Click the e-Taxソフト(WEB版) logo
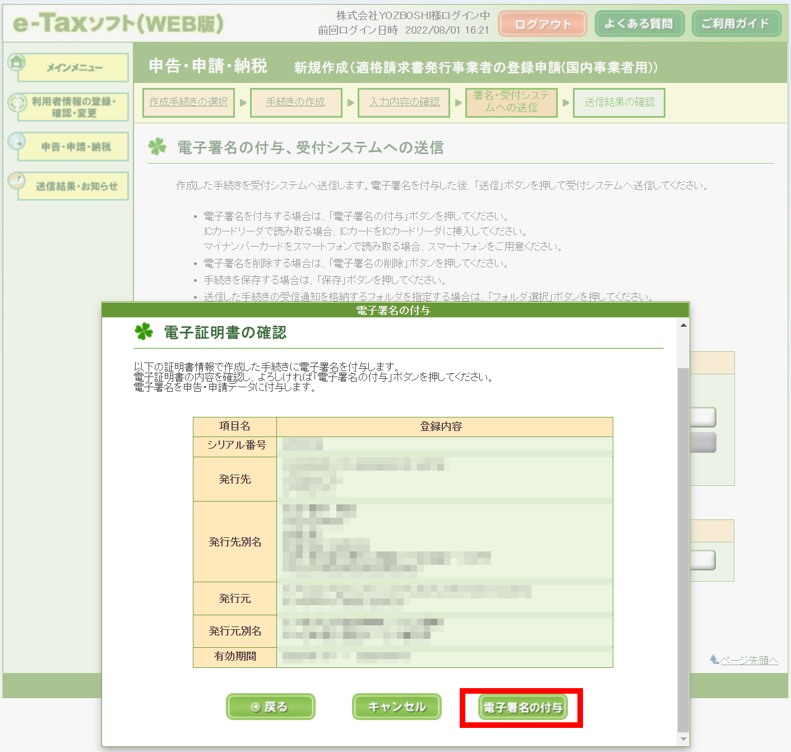 click(118, 23)
